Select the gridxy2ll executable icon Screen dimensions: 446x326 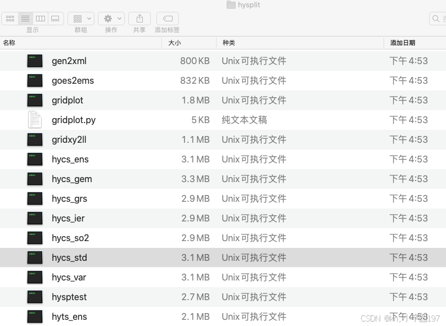[x=35, y=139]
